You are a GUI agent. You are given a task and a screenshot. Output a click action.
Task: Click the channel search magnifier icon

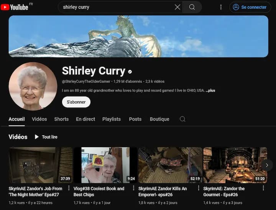point(182,119)
